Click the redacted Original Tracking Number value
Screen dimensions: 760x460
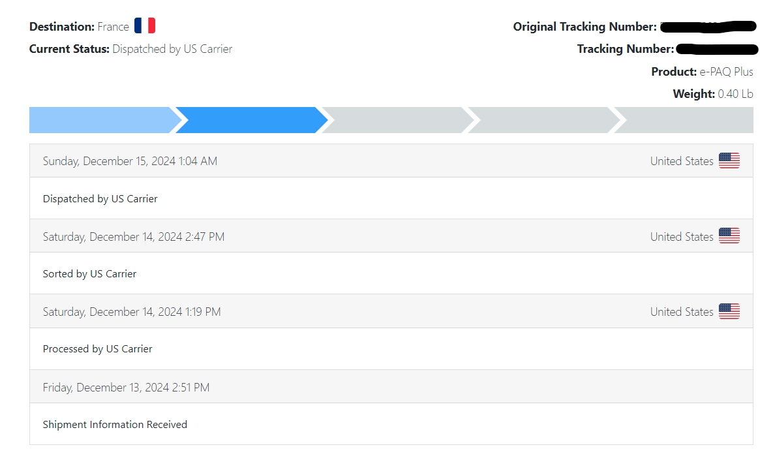pos(708,27)
